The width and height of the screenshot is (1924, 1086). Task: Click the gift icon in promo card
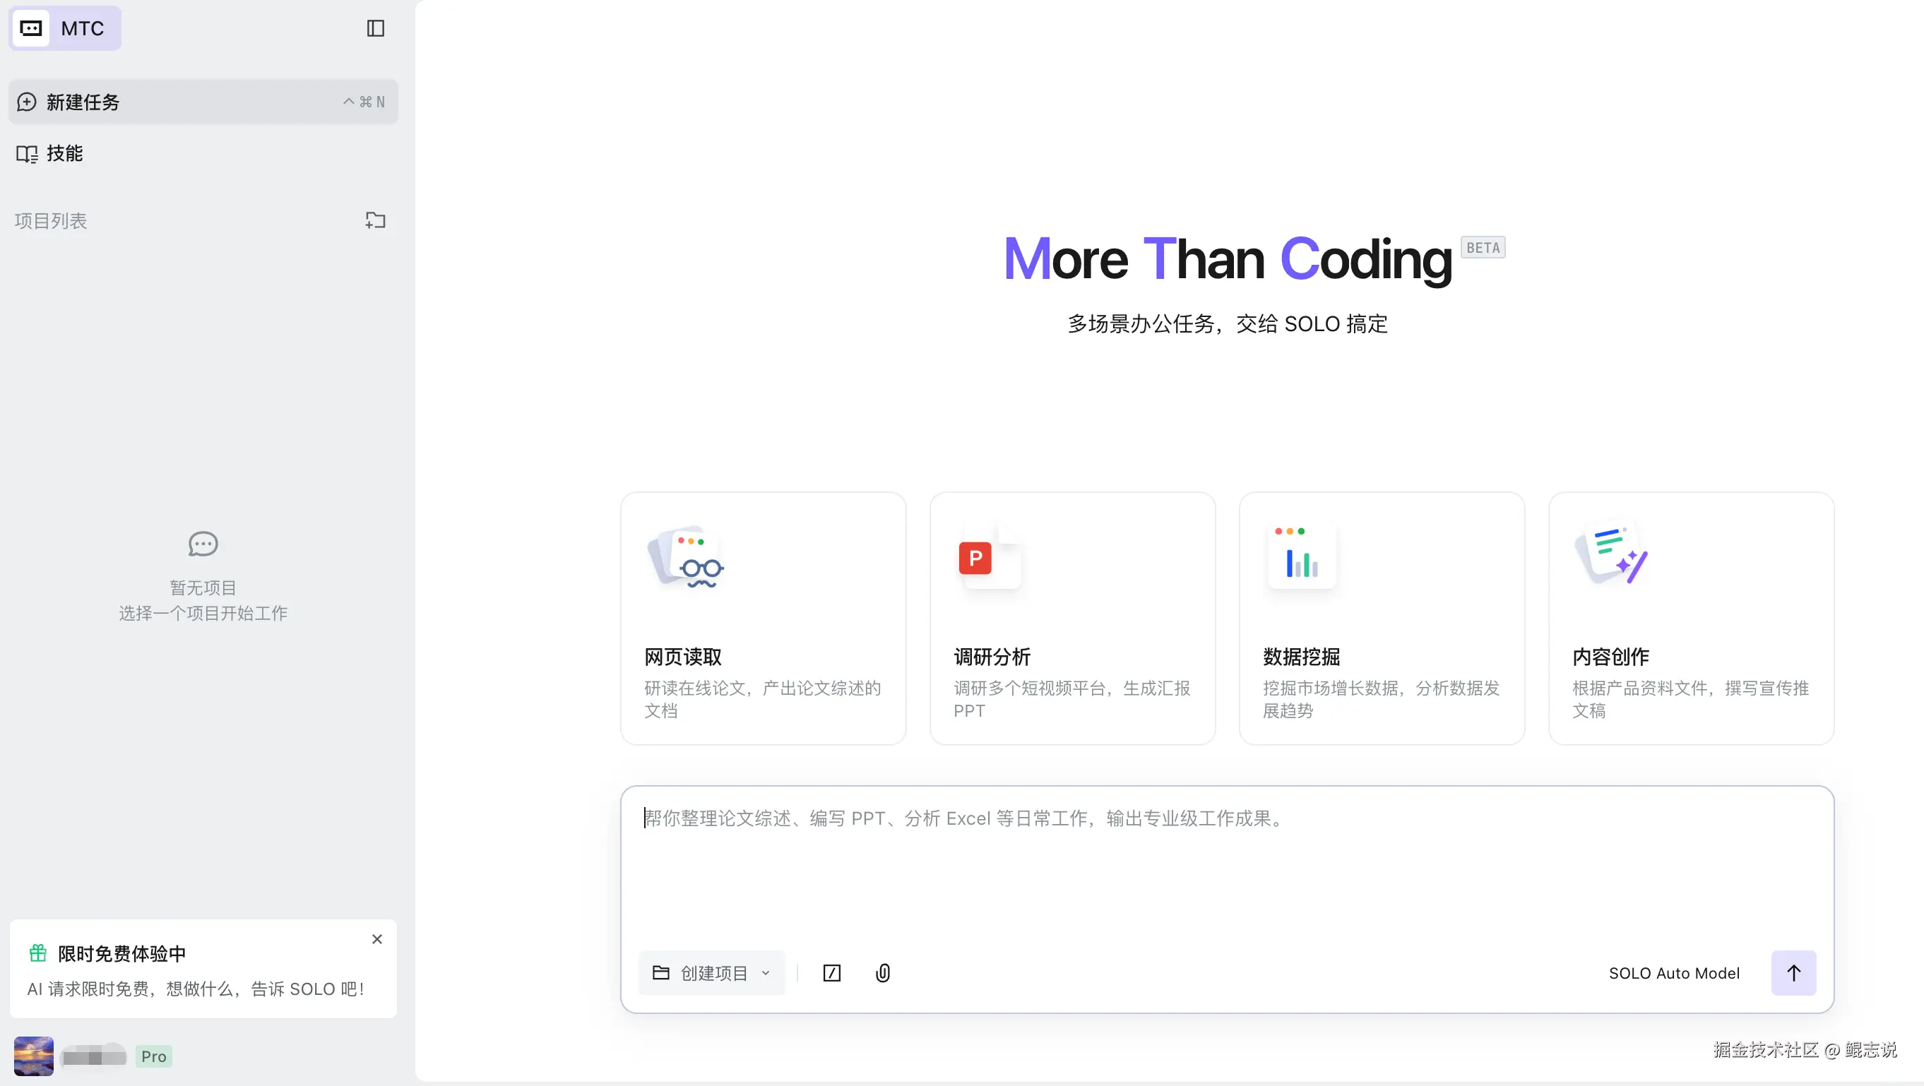[x=37, y=953]
